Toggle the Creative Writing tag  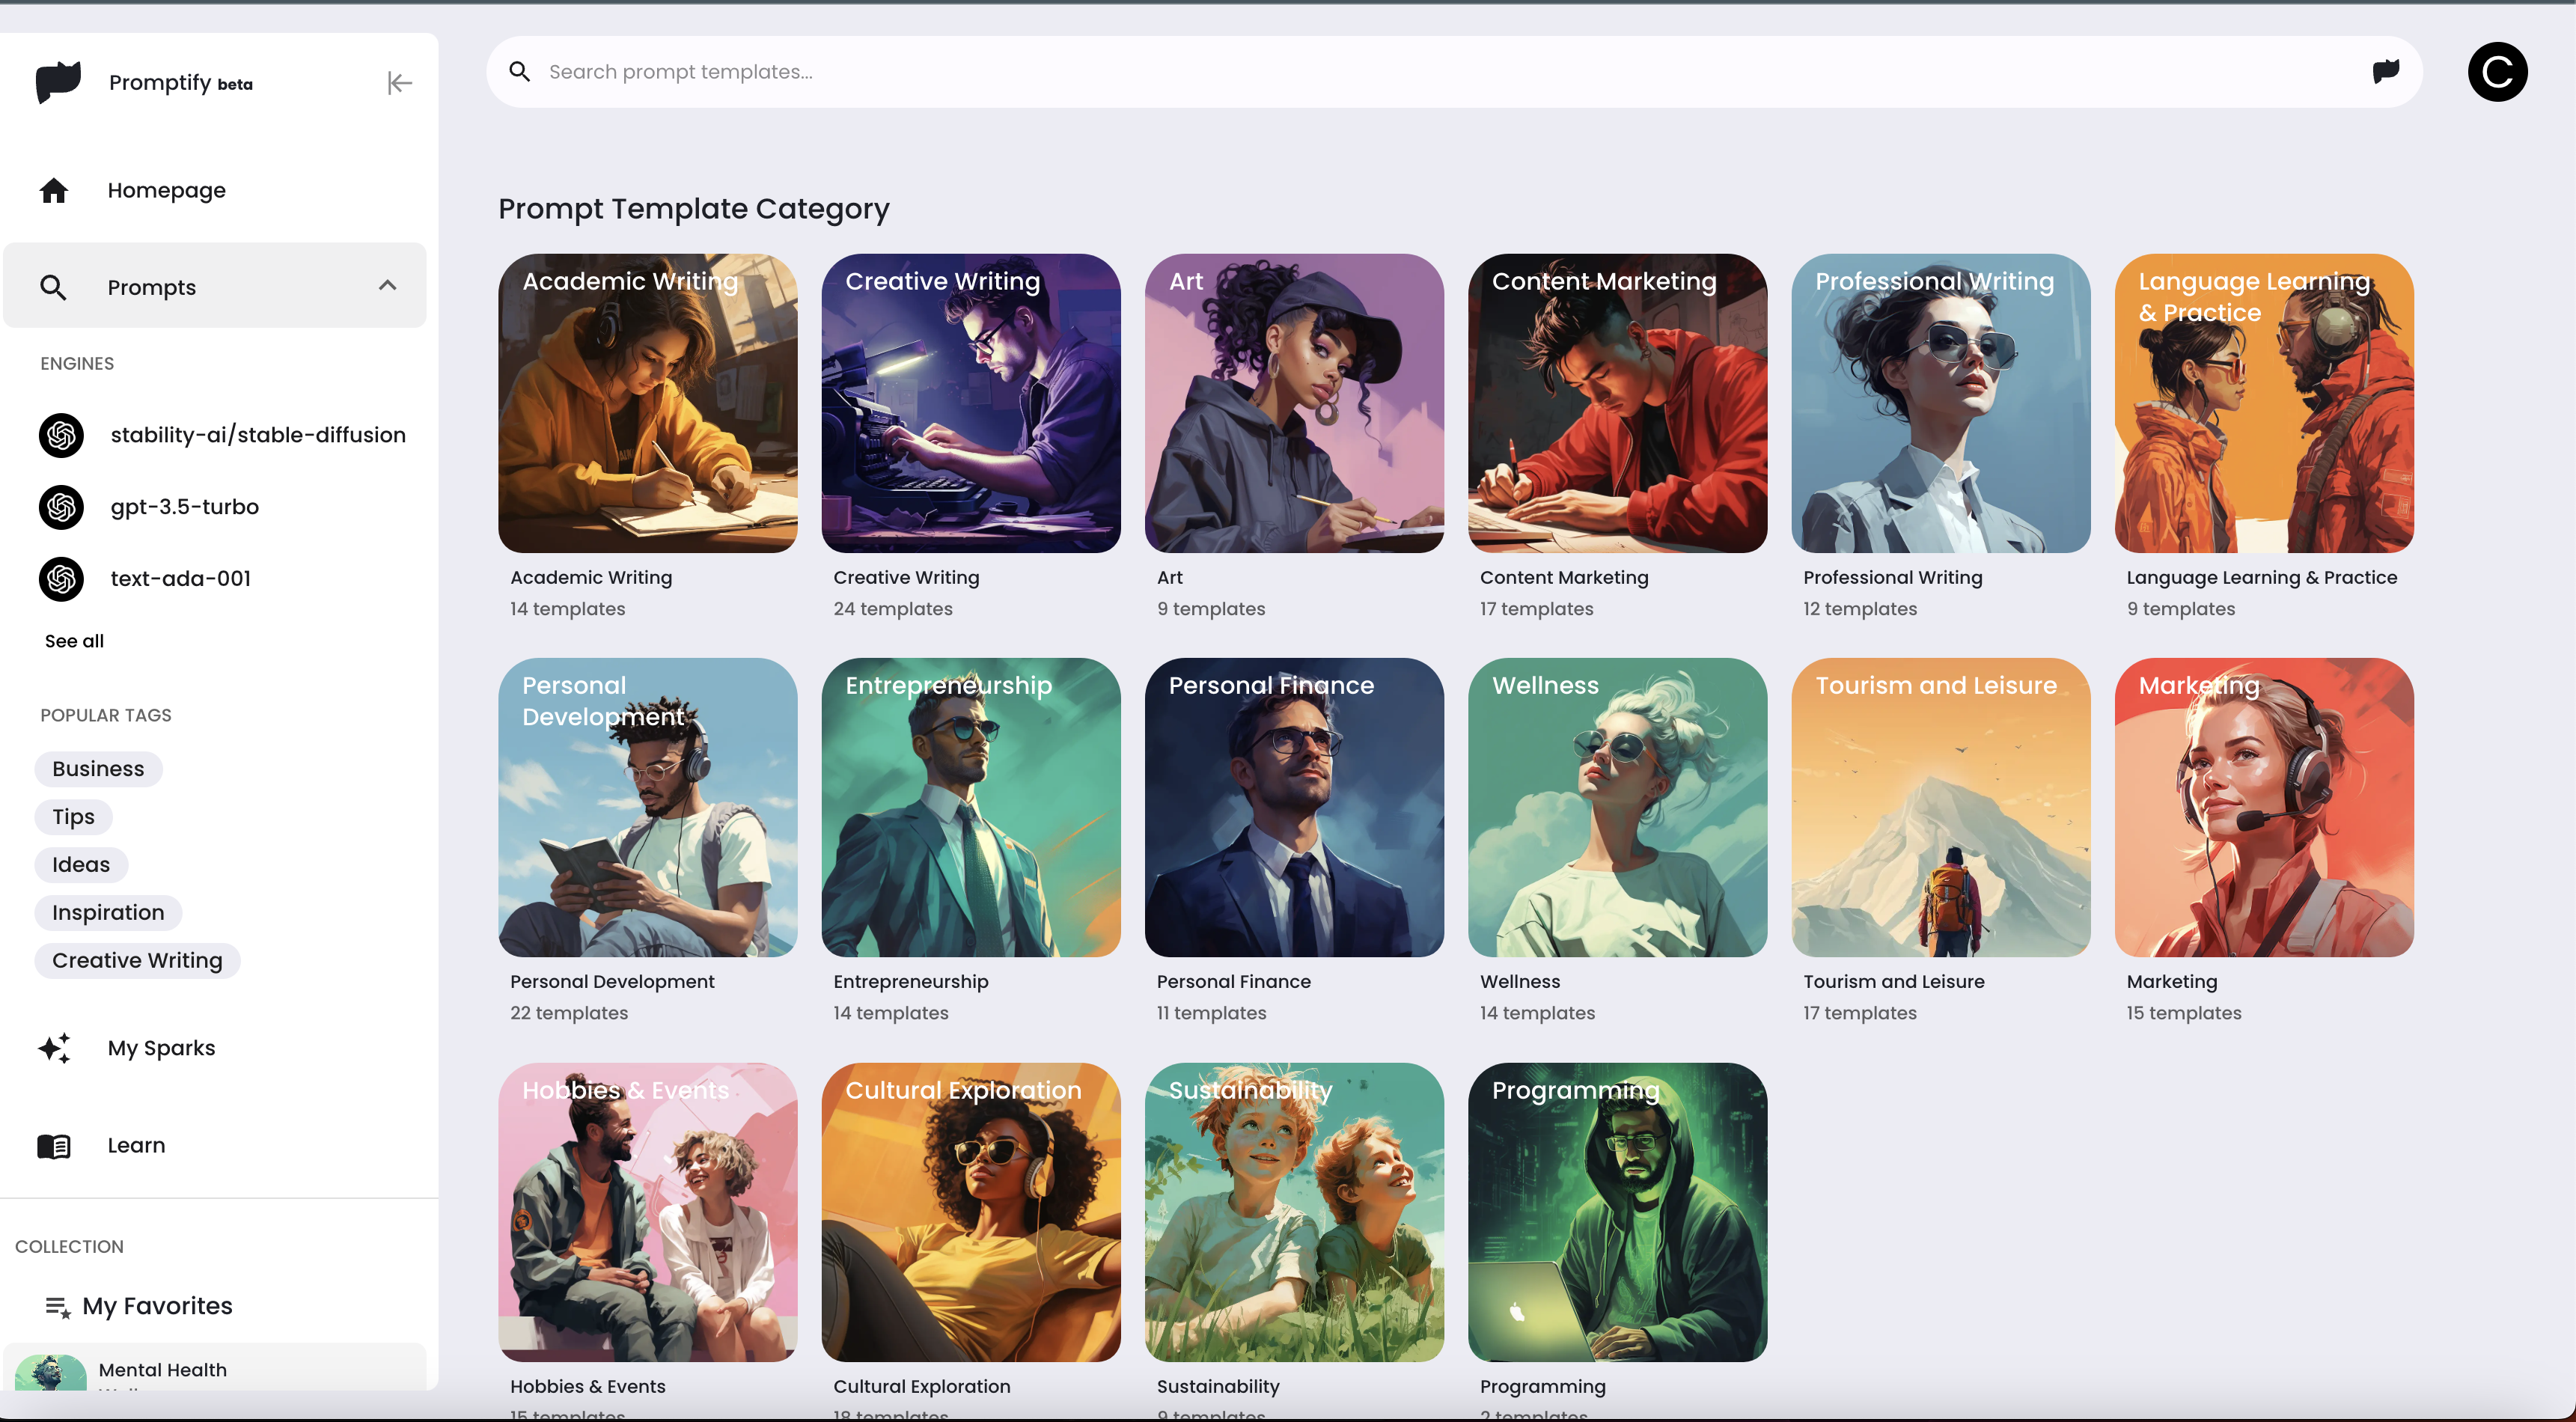[x=136, y=960]
